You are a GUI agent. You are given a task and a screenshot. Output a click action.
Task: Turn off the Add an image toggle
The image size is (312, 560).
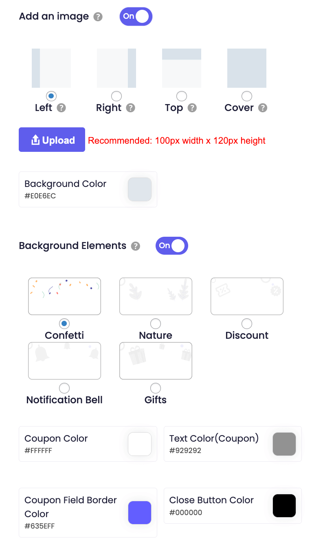[x=136, y=17]
